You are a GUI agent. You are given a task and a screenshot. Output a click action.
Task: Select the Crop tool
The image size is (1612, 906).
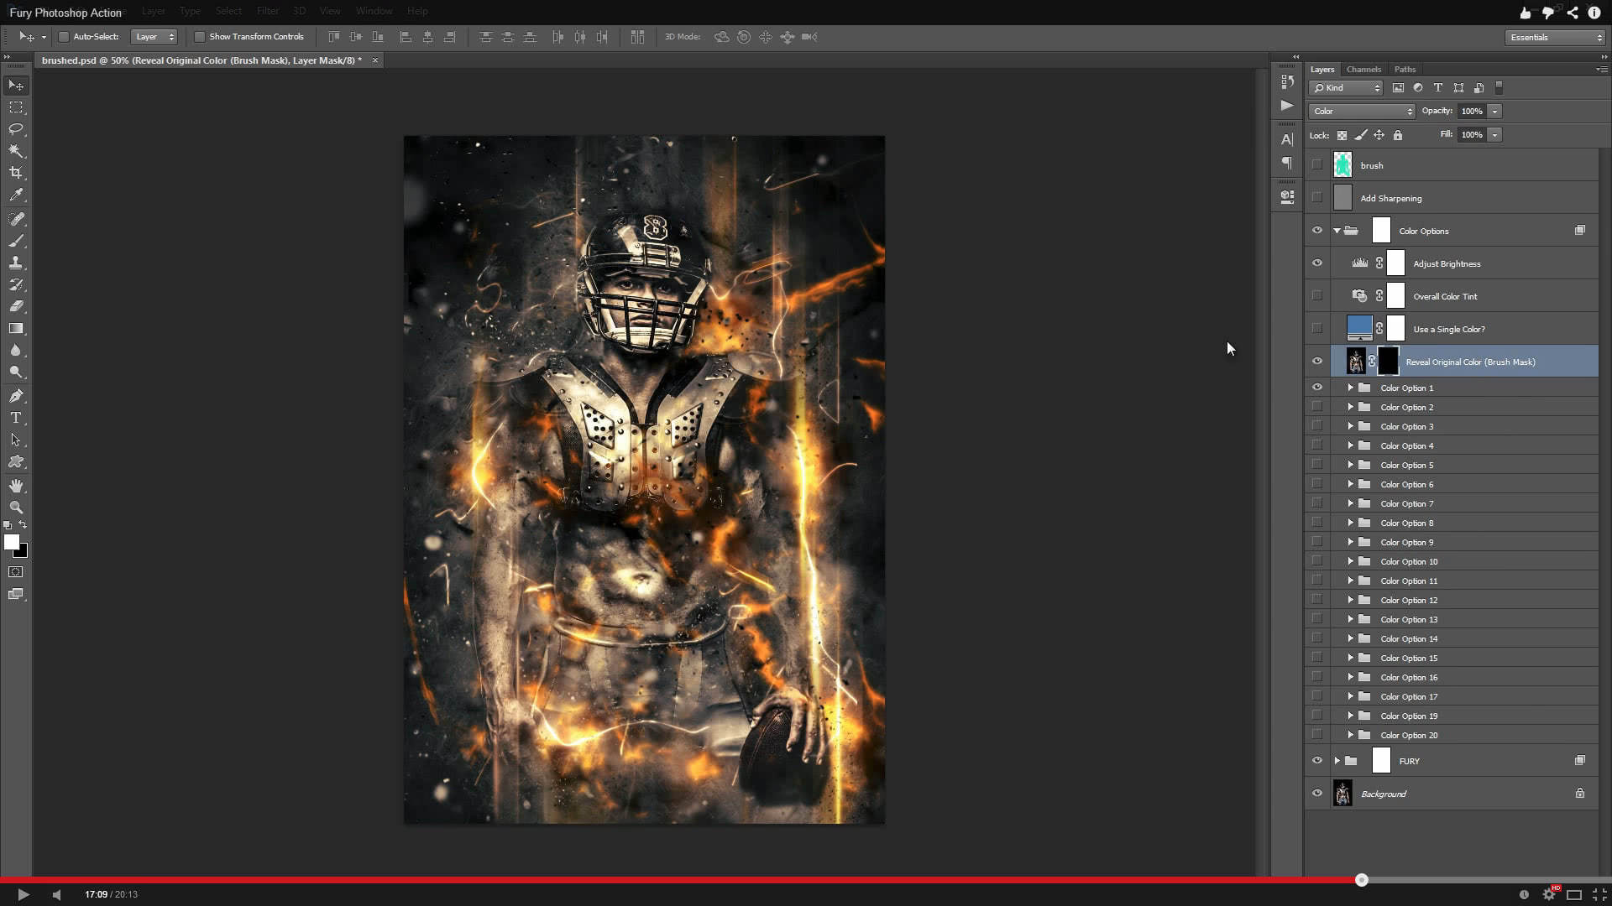click(x=16, y=173)
